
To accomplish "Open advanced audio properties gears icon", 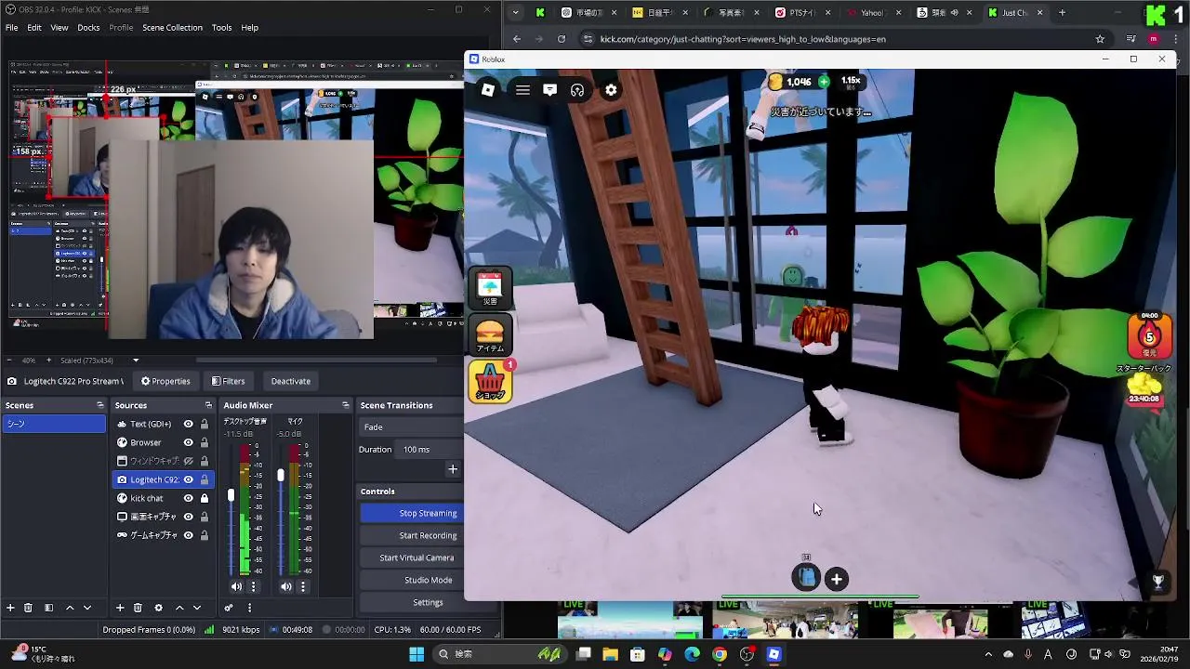I will tap(229, 608).
